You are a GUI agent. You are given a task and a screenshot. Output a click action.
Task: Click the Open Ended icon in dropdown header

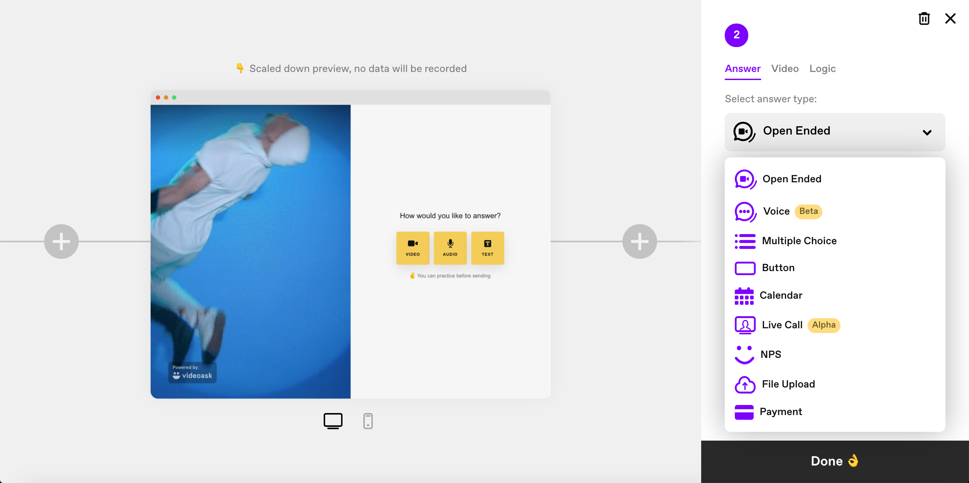744,132
